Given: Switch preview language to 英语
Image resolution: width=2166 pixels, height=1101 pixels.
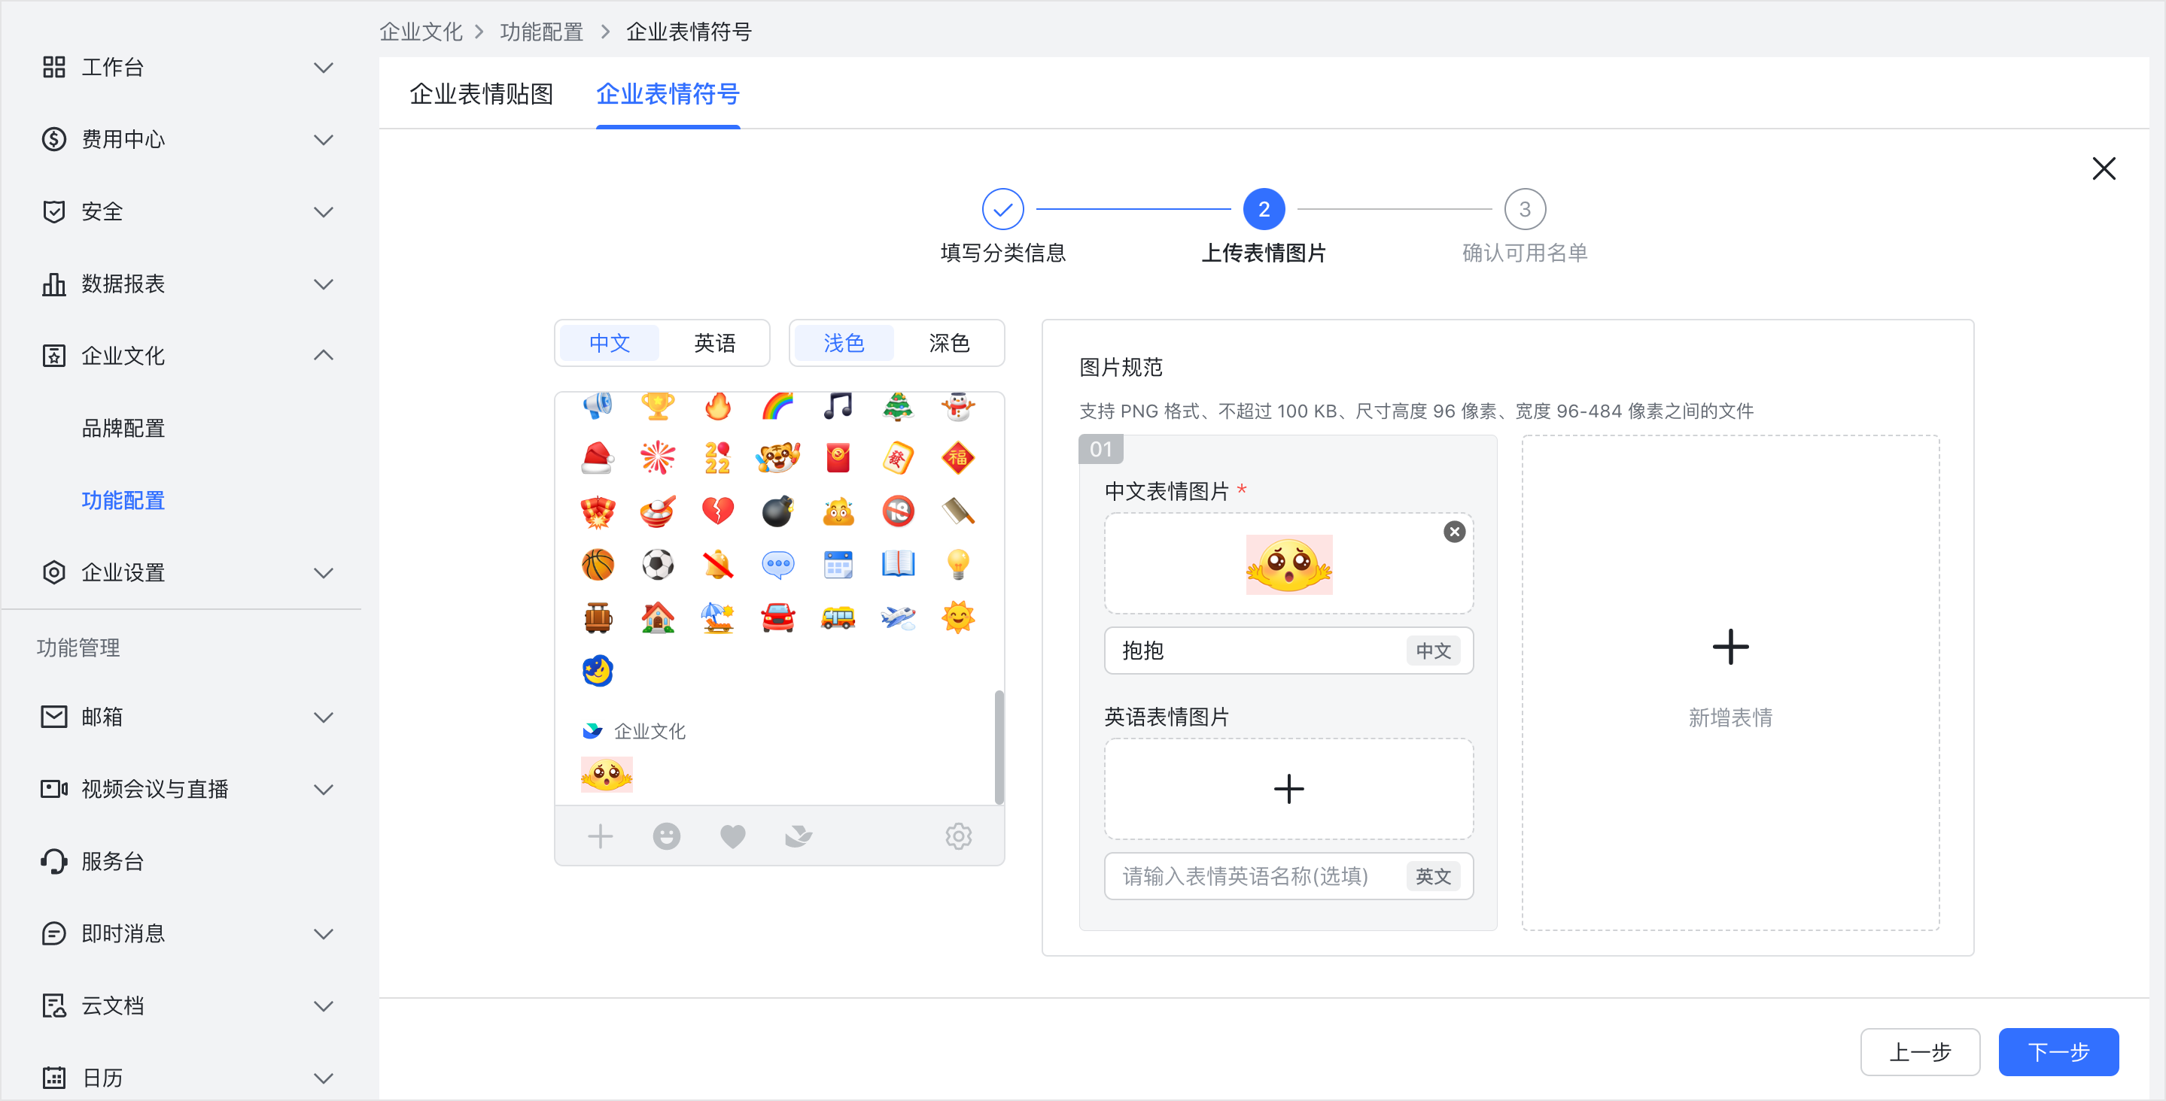Looking at the screenshot, I should [x=714, y=343].
